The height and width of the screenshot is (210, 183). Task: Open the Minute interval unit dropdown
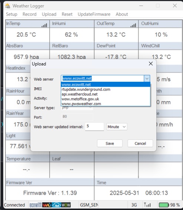pyautogui.click(x=117, y=127)
